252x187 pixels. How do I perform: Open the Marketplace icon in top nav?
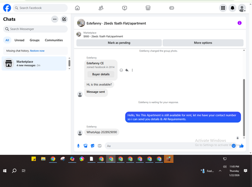point(148,8)
